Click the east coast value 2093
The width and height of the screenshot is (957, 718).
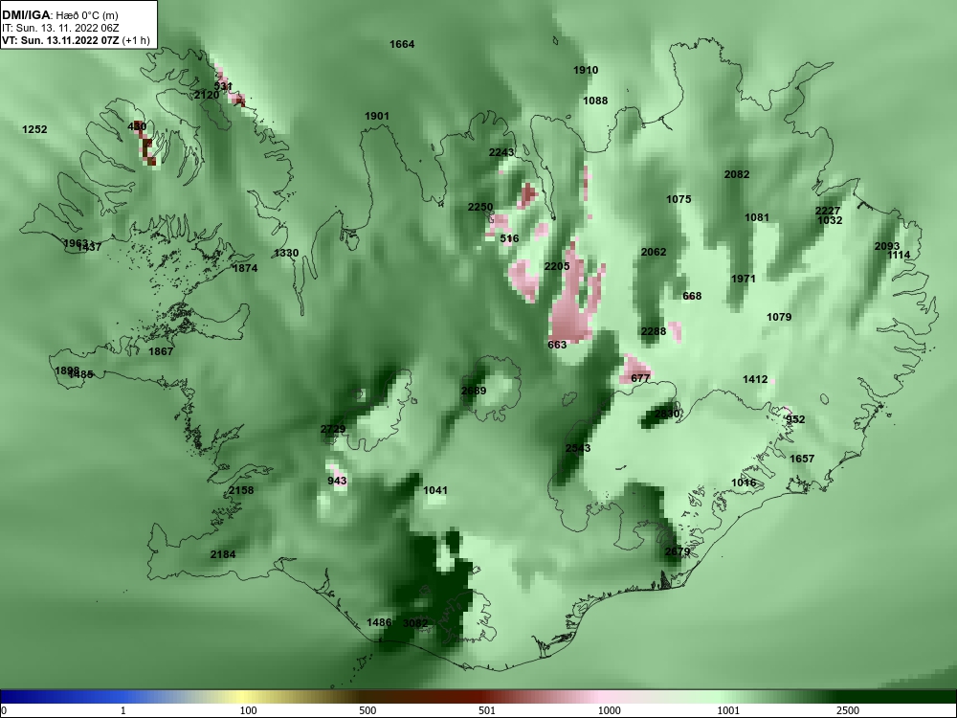(x=887, y=246)
